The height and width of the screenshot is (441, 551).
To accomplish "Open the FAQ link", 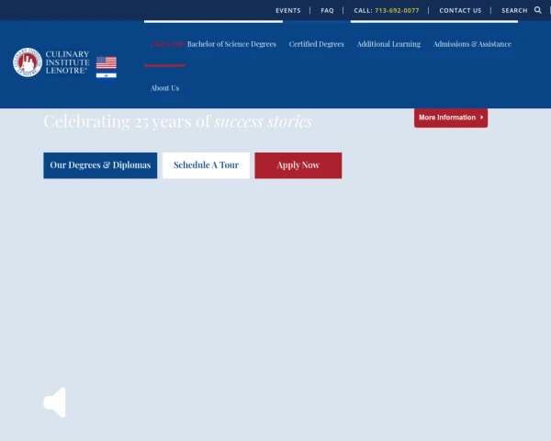I will click(327, 10).
